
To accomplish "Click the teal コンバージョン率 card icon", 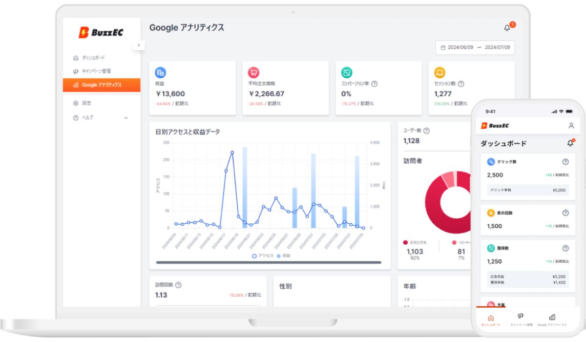I will [x=347, y=73].
